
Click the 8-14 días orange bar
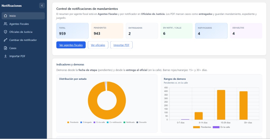pos(199,116)
